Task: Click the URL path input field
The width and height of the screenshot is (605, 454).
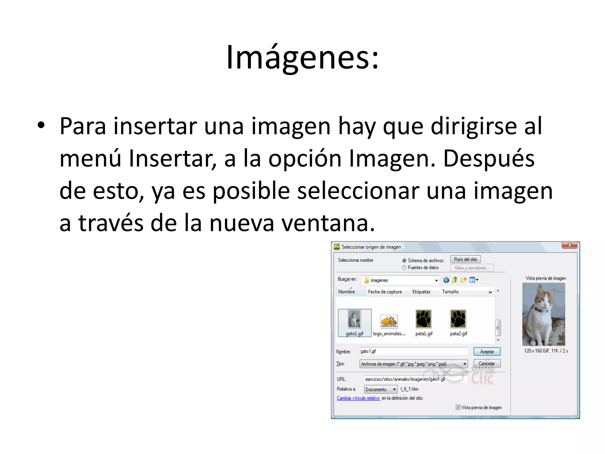Action: [x=416, y=379]
